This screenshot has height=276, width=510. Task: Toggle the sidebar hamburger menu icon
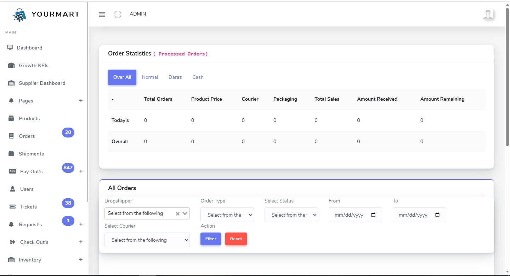click(x=102, y=14)
